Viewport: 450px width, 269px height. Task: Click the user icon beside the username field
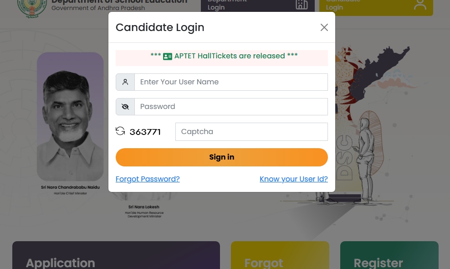point(125,82)
